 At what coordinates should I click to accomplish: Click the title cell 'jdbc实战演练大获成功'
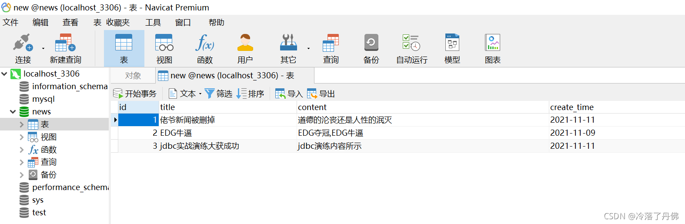pyautogui.click(x=228, y=146)
